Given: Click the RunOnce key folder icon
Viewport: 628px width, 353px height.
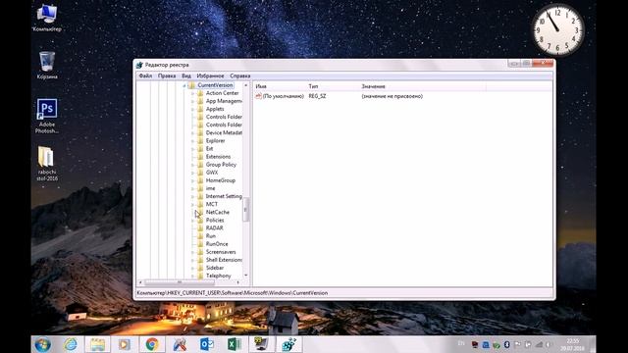Looking at the screenshot, I should [200, 244].
